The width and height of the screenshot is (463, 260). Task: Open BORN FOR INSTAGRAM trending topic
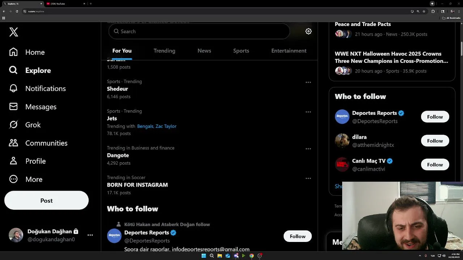point(137,185)
